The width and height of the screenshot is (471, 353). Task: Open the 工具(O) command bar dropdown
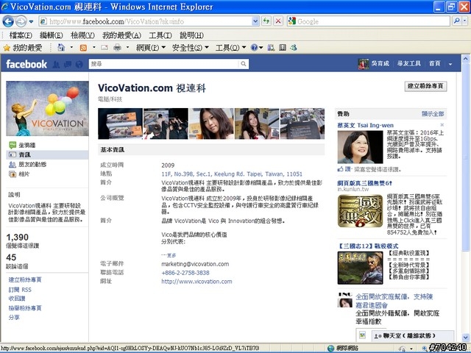point(230,47)
